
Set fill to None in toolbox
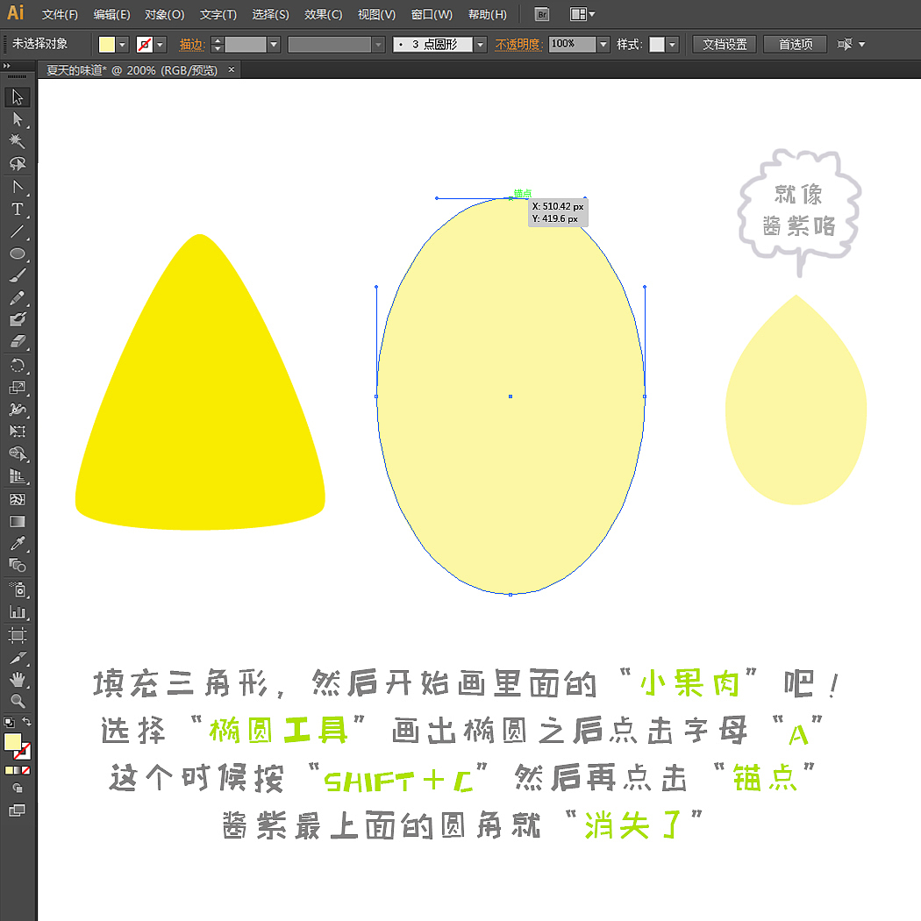click(25, 771)
